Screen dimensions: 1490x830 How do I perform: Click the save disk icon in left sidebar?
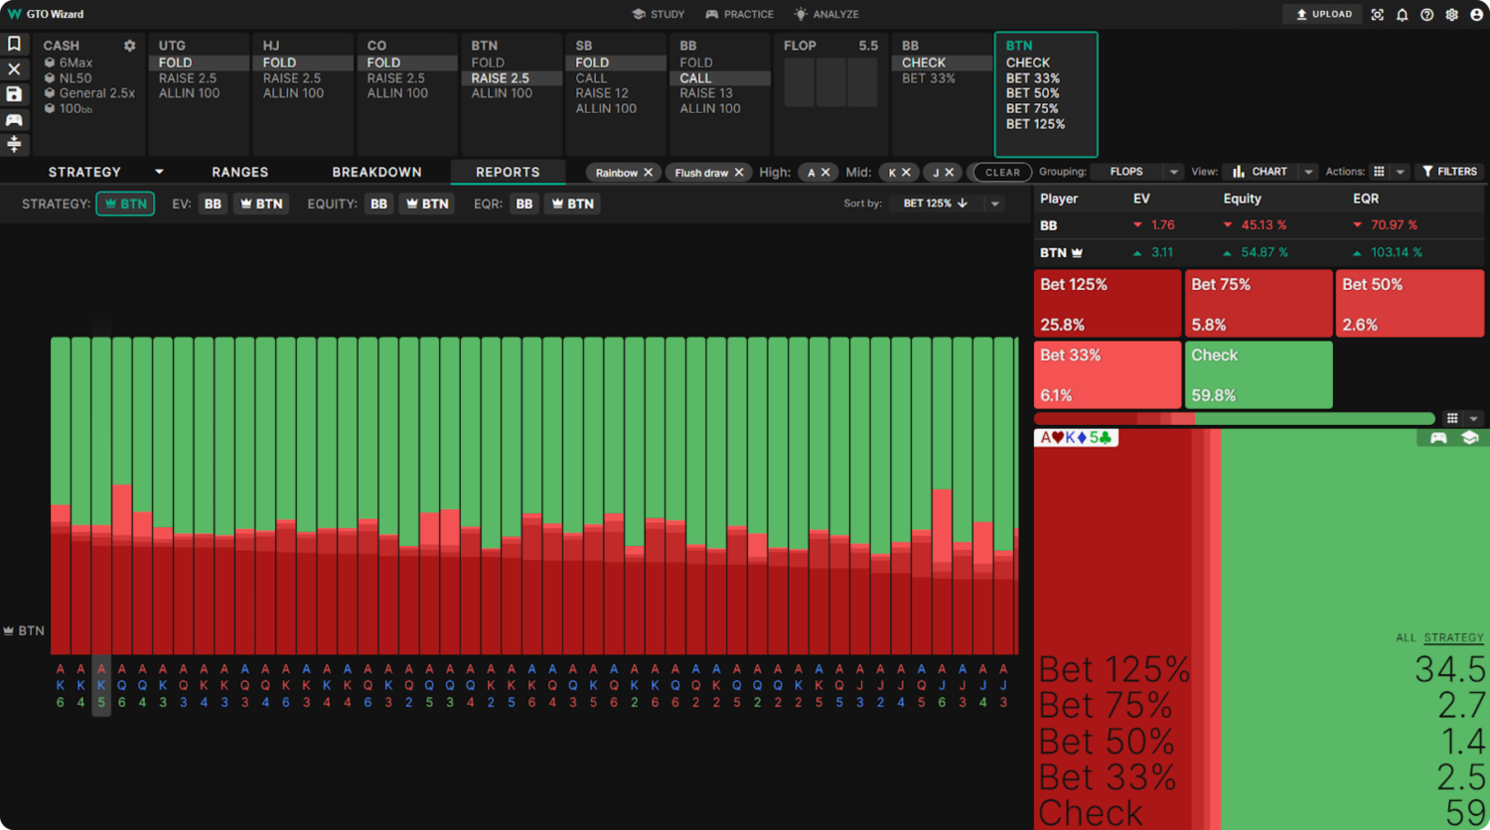14,94
